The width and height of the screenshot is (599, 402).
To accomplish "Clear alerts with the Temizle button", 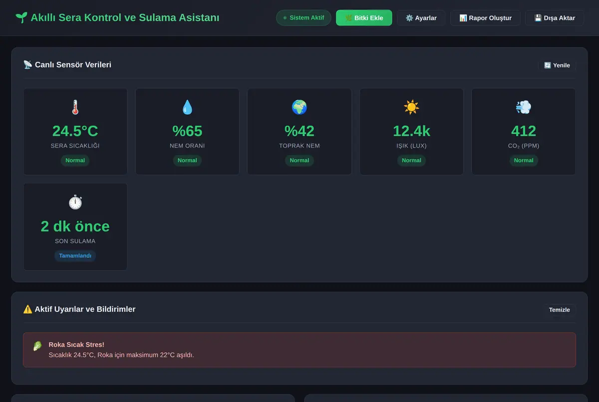I will [560, 310].
